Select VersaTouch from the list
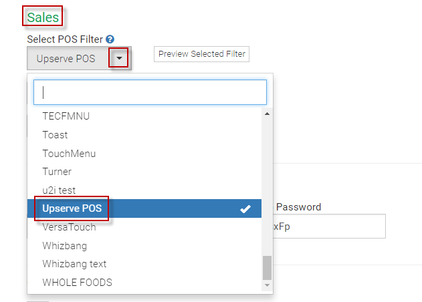The width and height of the screenshot is (422, 302). pos(69,227)
